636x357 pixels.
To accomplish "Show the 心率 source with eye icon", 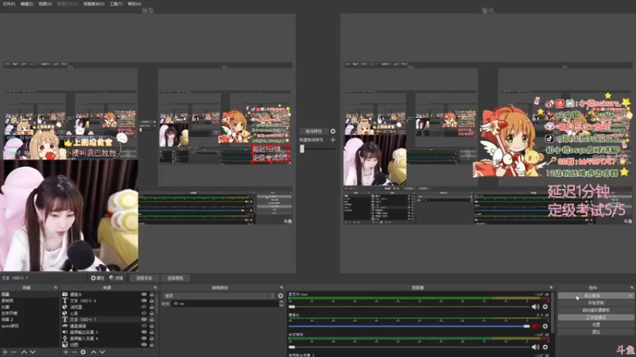I will (144, 313).
